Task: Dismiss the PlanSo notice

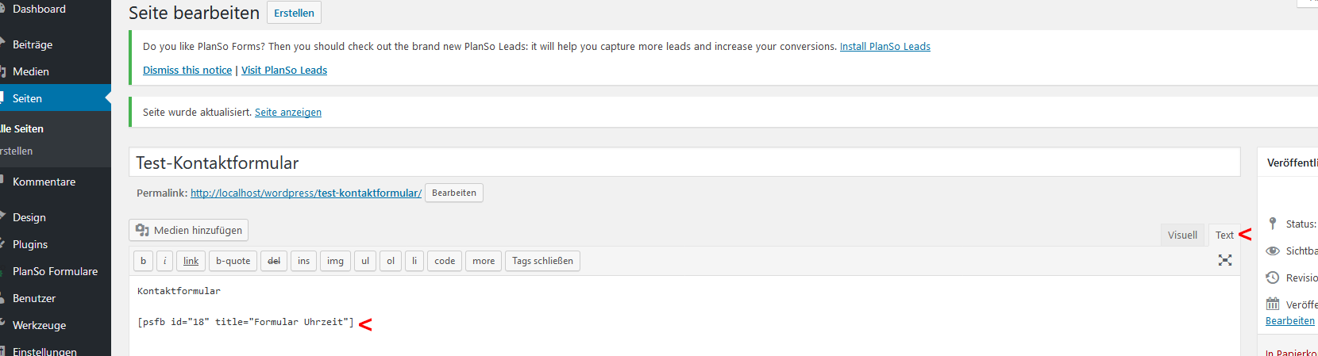Action: pos(187,71)
